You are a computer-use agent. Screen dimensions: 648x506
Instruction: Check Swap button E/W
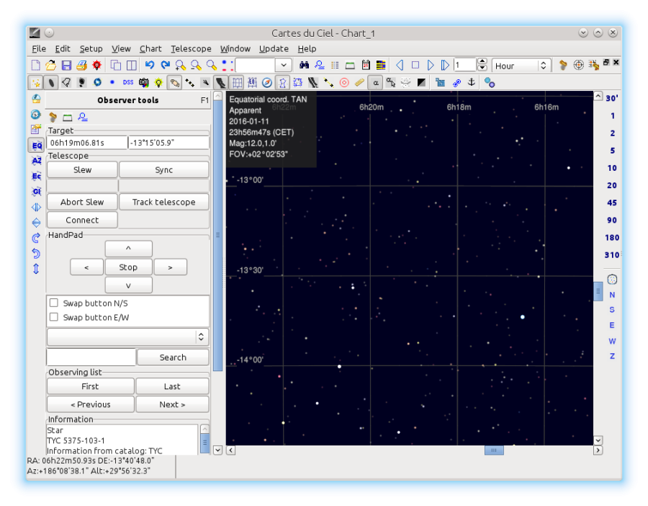[x=54, y=317]
